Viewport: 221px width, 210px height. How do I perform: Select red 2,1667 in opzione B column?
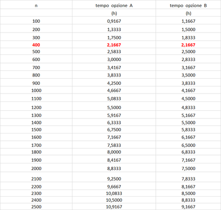coord(188,45)
